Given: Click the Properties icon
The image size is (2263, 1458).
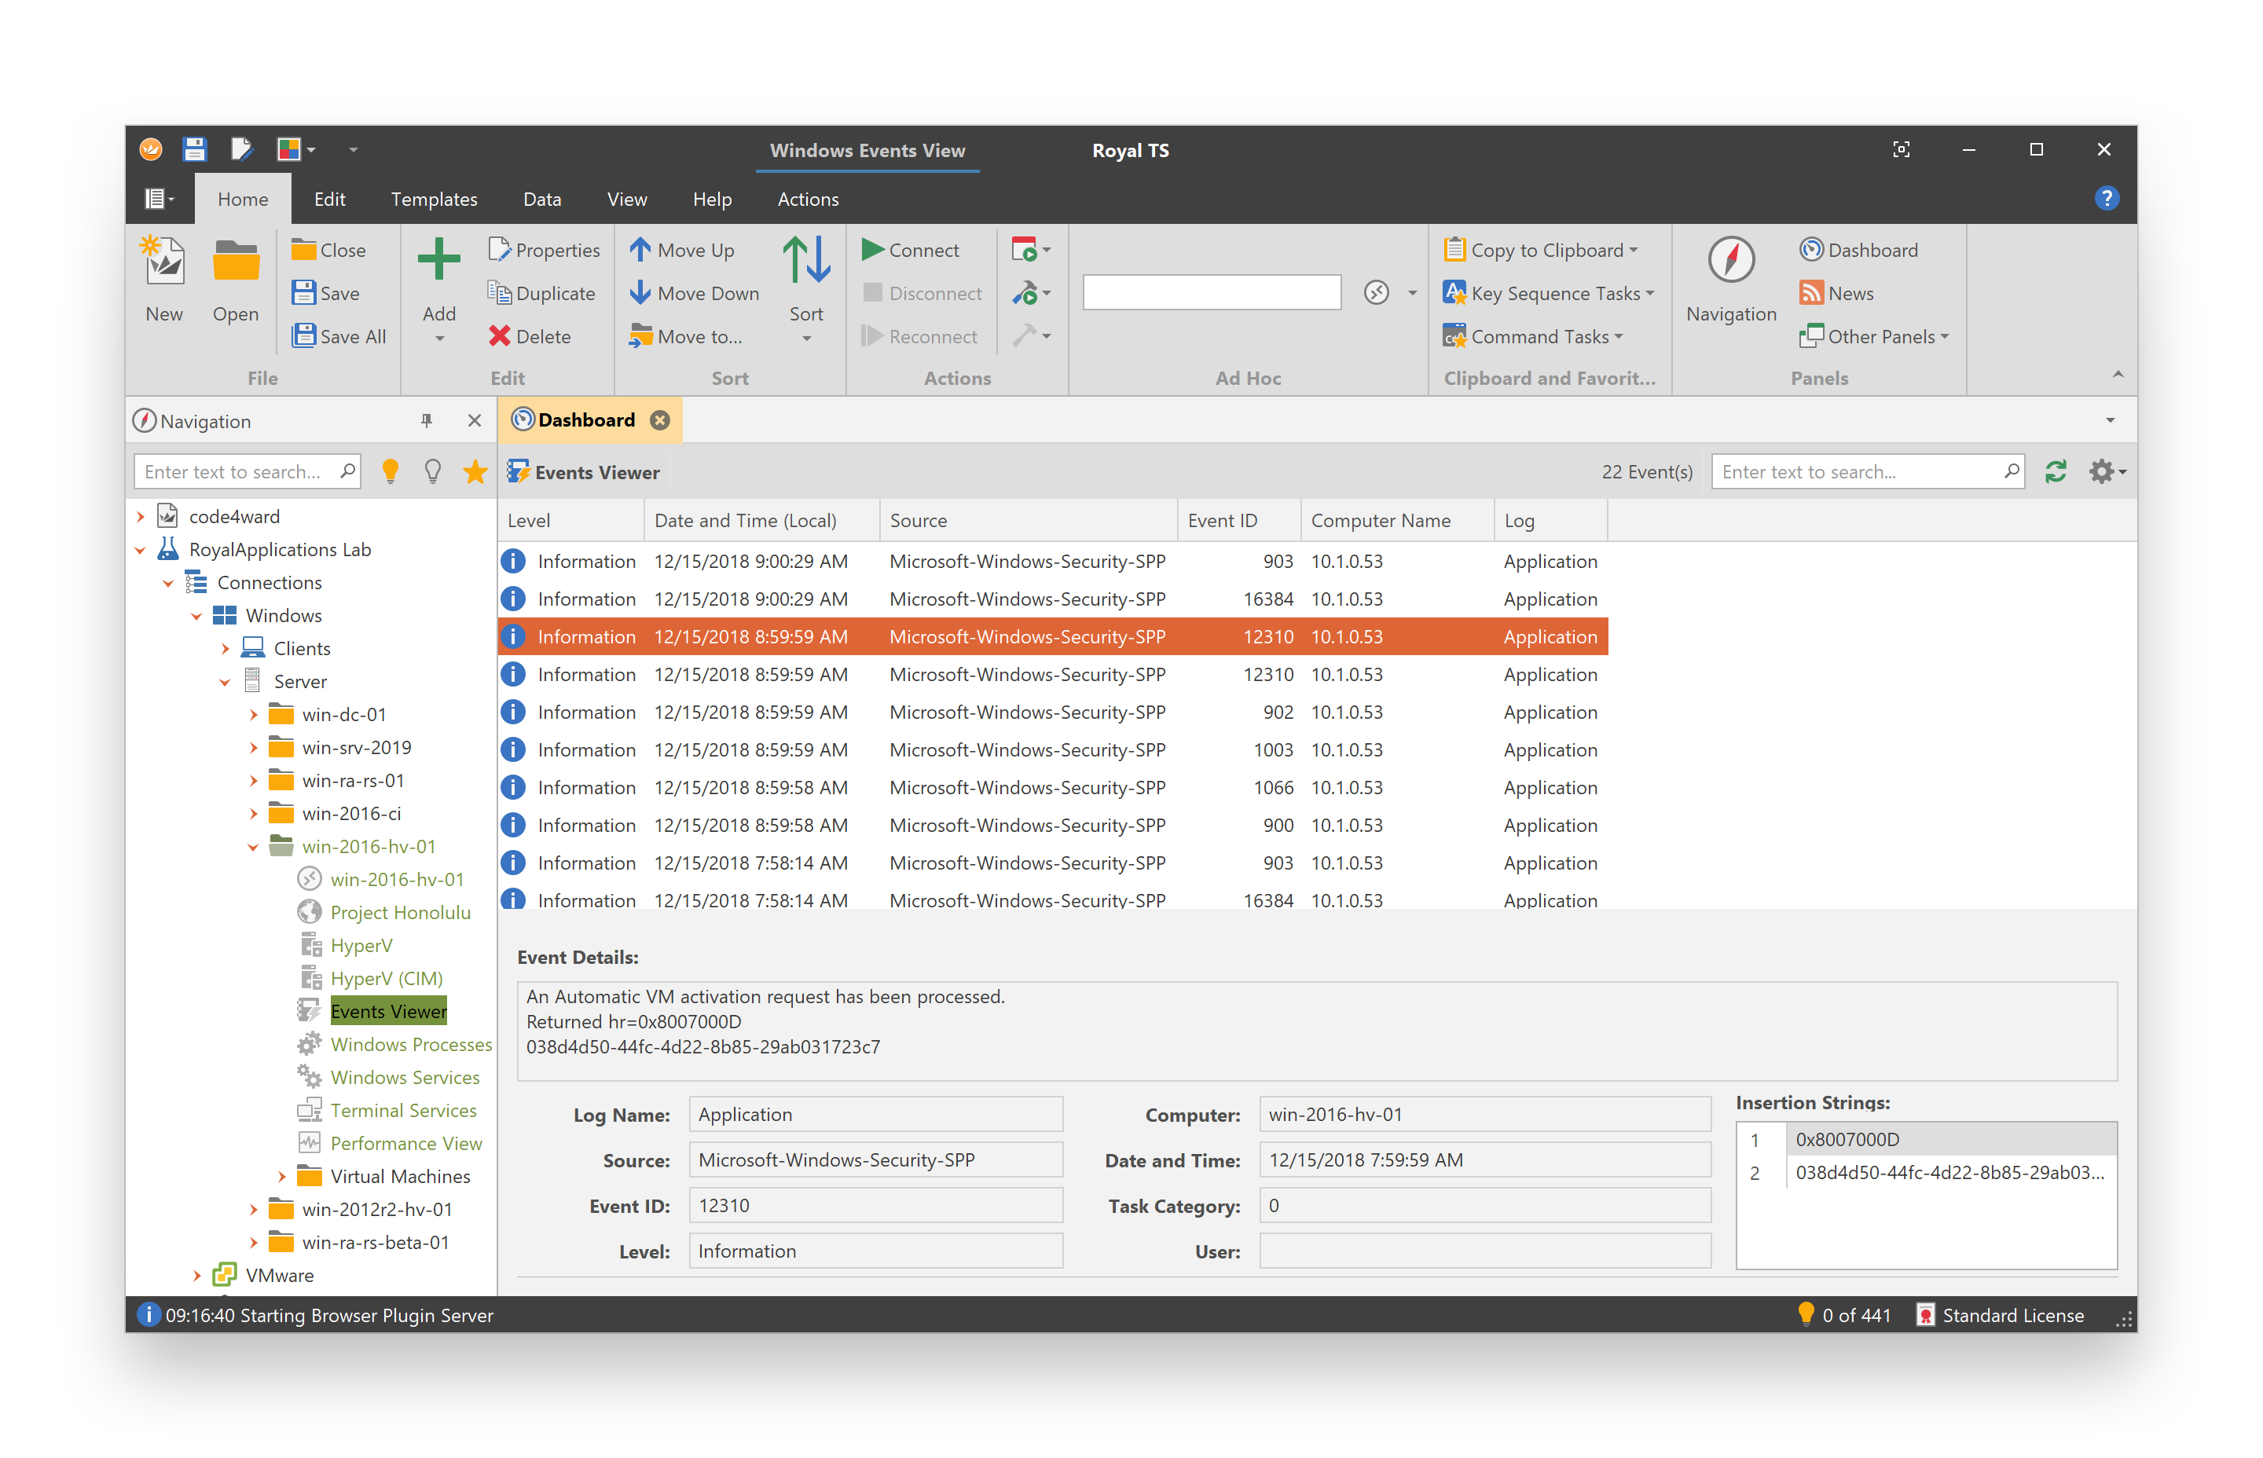Looking at the screenshot, I should tap(499, 250).
